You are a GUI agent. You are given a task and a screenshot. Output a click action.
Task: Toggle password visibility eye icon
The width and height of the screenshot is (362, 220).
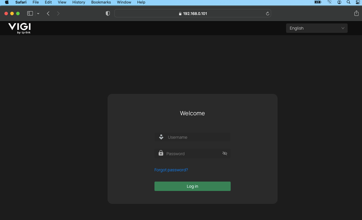coord(225,153)
